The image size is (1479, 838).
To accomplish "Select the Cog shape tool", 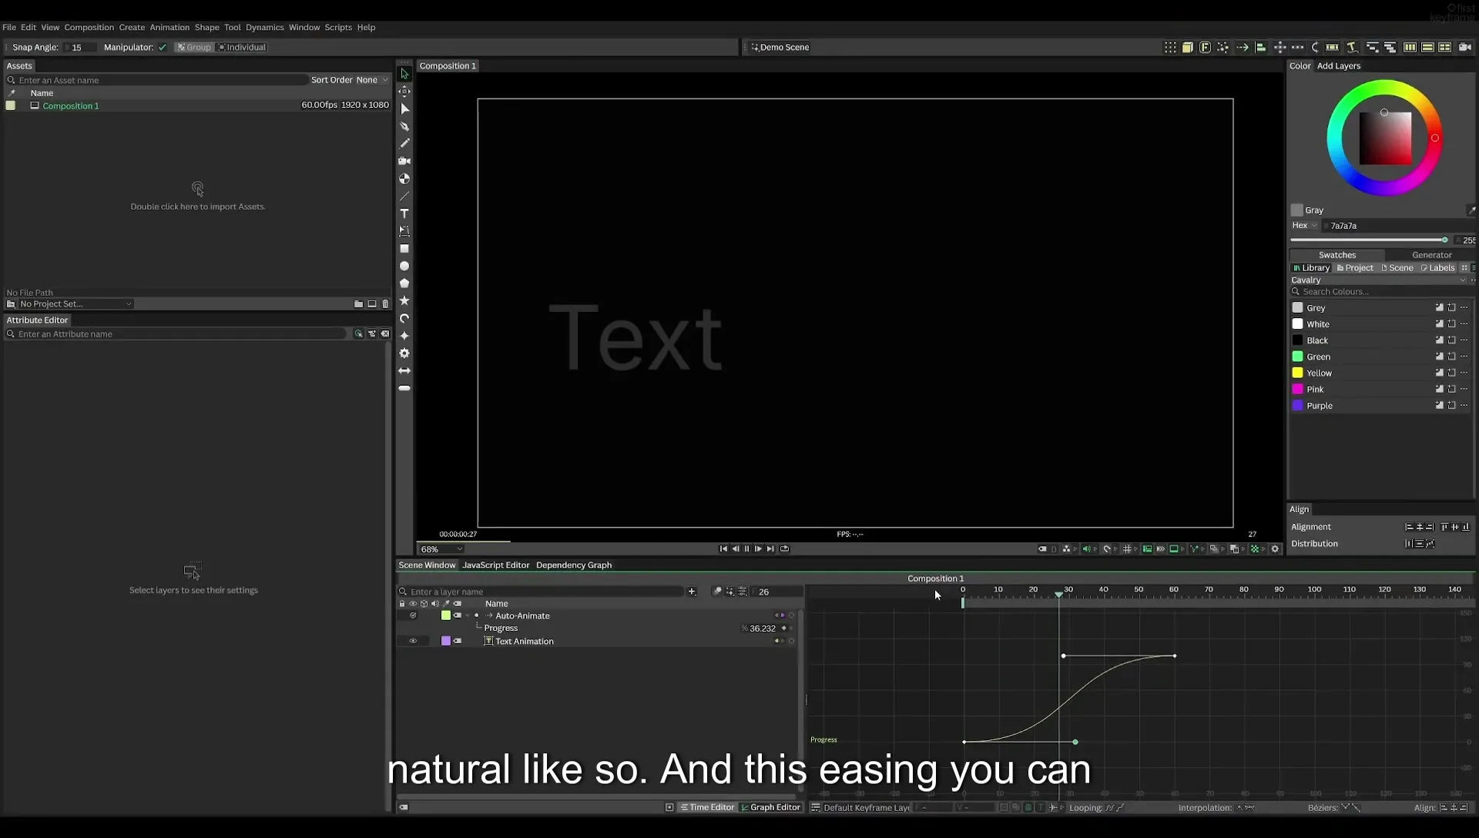I will click(404, 354).
